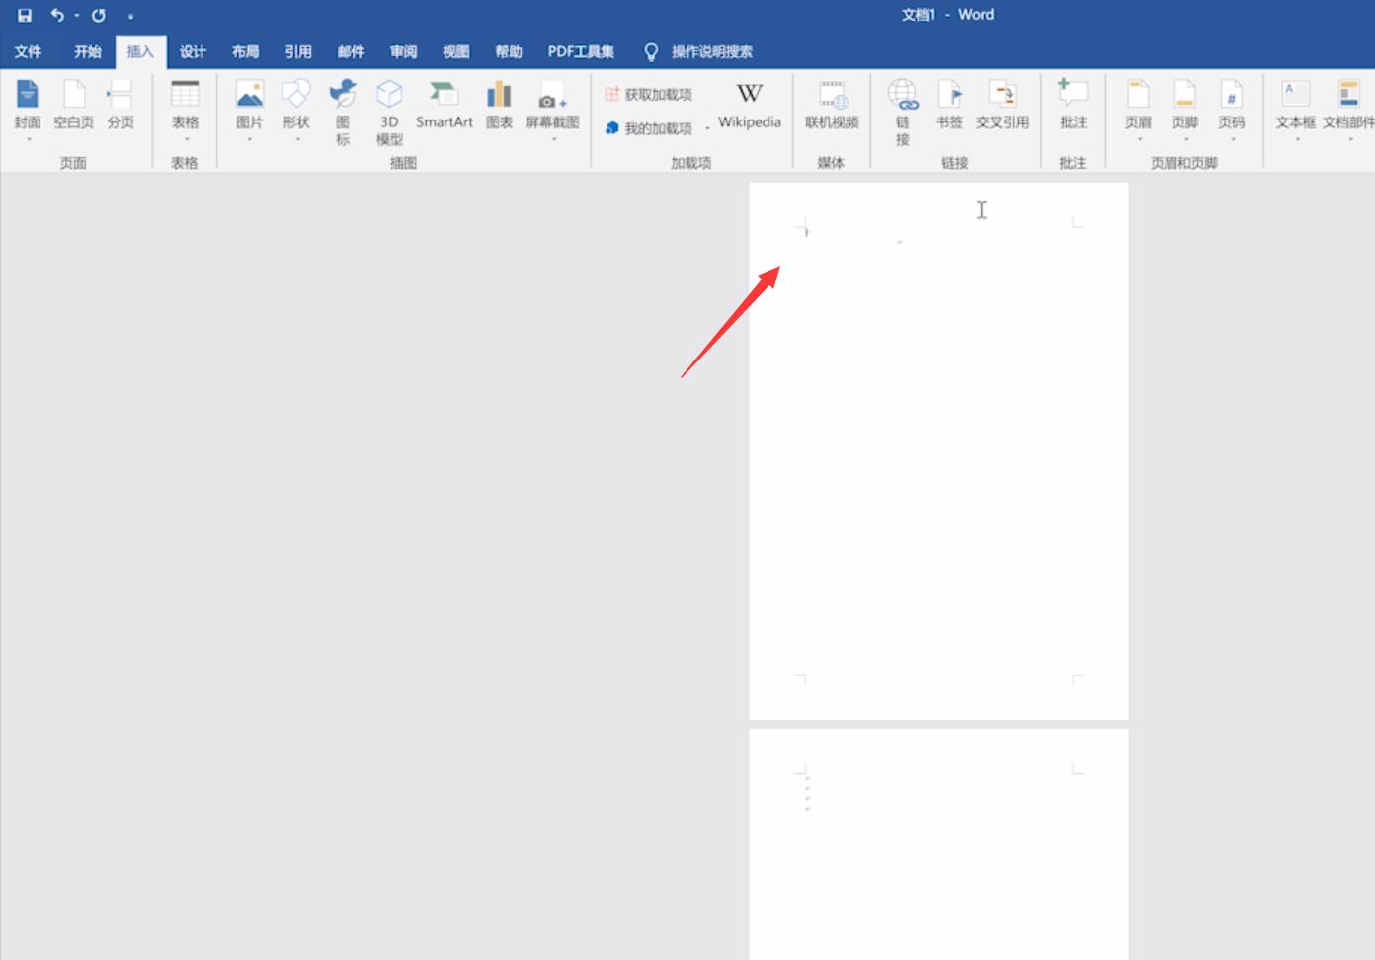Add a comment with 批注
The width and height of the screenshot is (1375, 960).
1073,106
